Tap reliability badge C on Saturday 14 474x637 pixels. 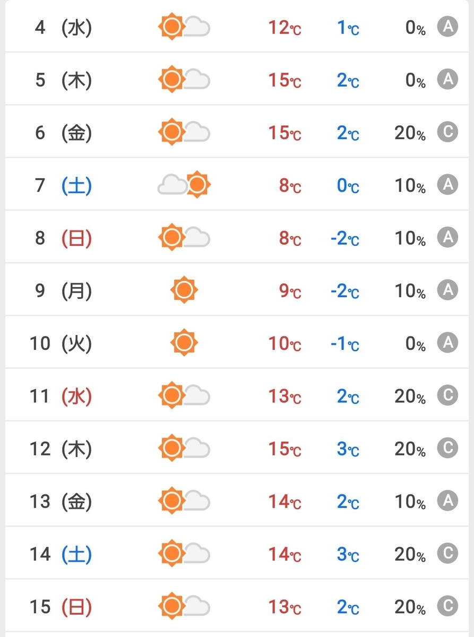(x=447, y=554)
